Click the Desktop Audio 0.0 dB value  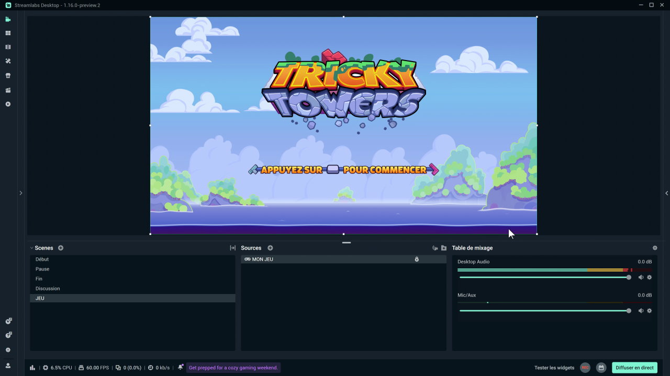point(645,262)
